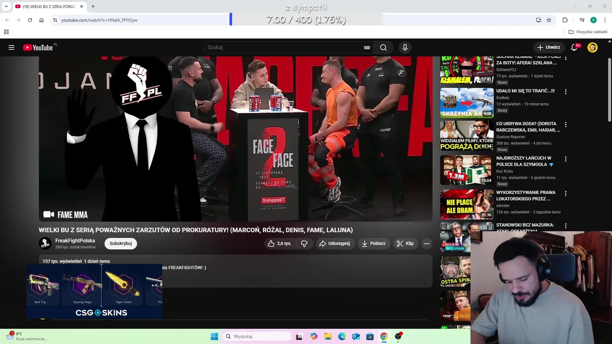Subscribe to FreakFightPolska with Subskrybuj
The height and width of the screenshot is (344, 612).
[x=120, y=244]
